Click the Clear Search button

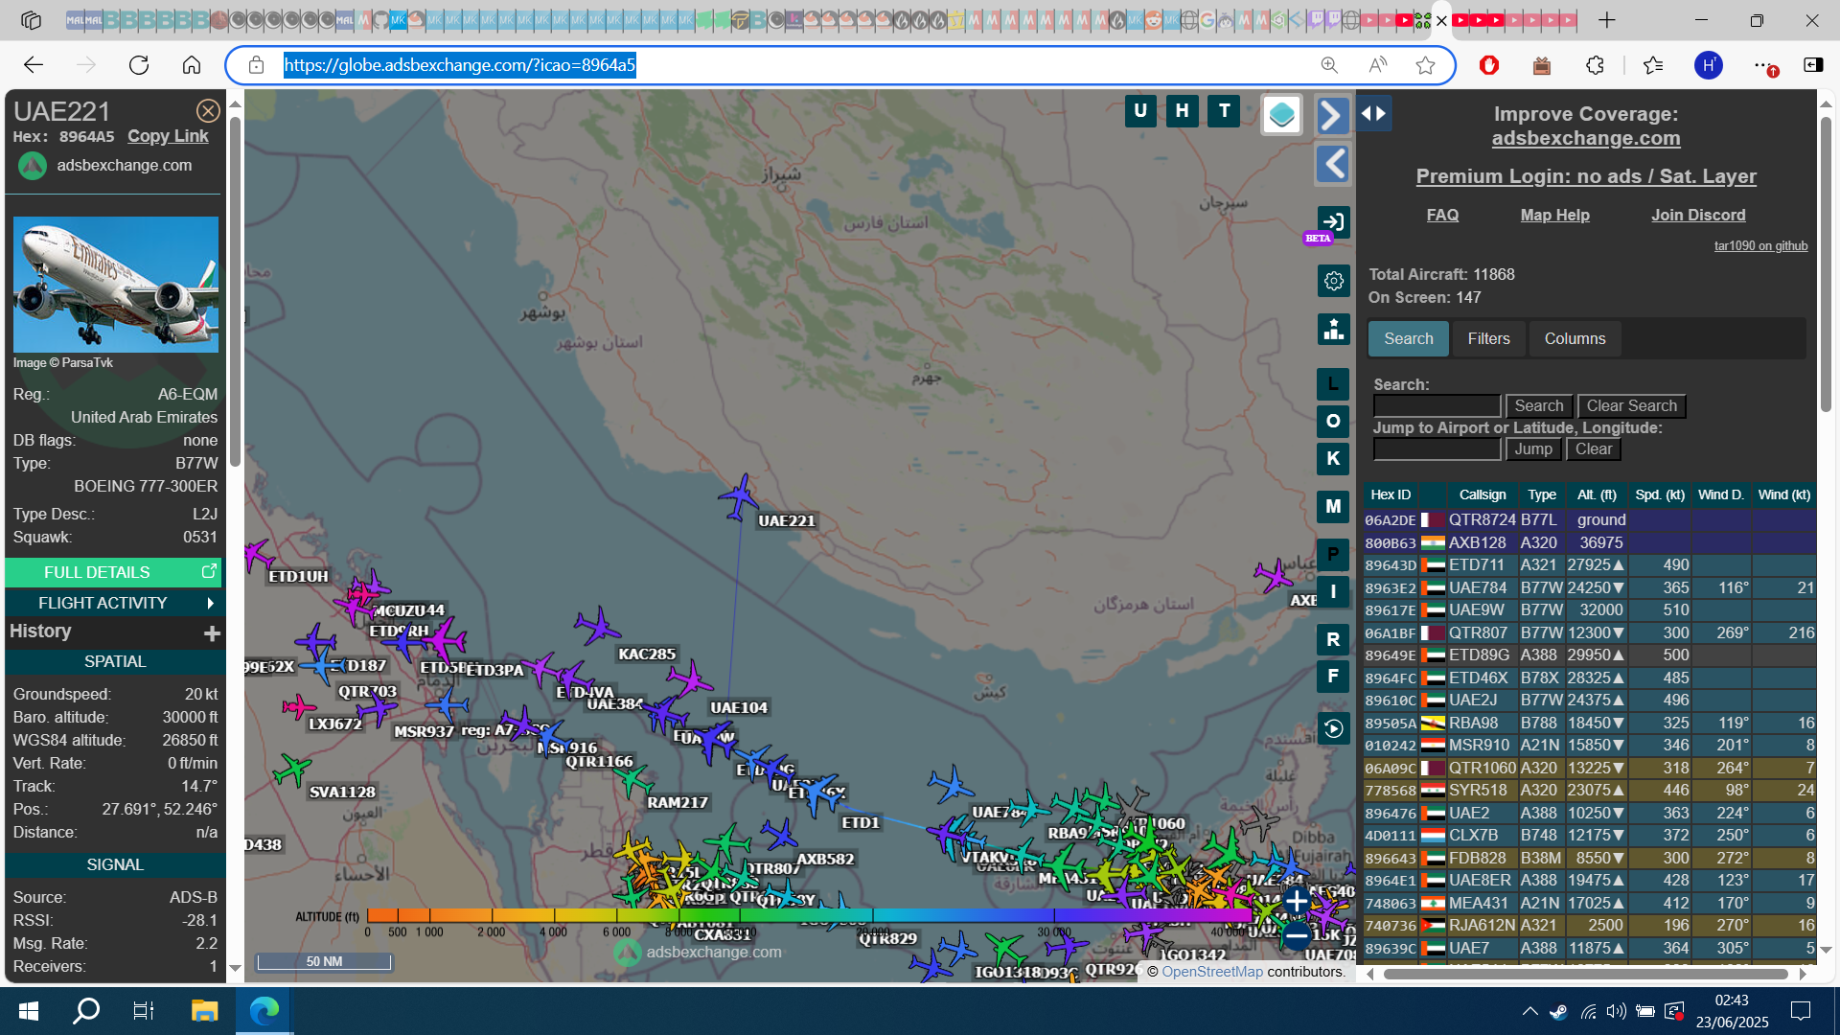pos(1631,406)
